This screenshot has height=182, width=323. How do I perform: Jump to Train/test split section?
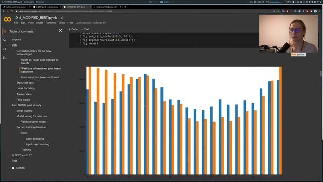click(x=25, y=83)
